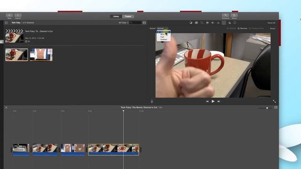Choose Custom in the speed menu

(164, 39)
